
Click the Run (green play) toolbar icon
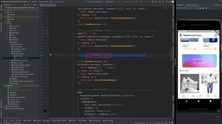(119, 1)
